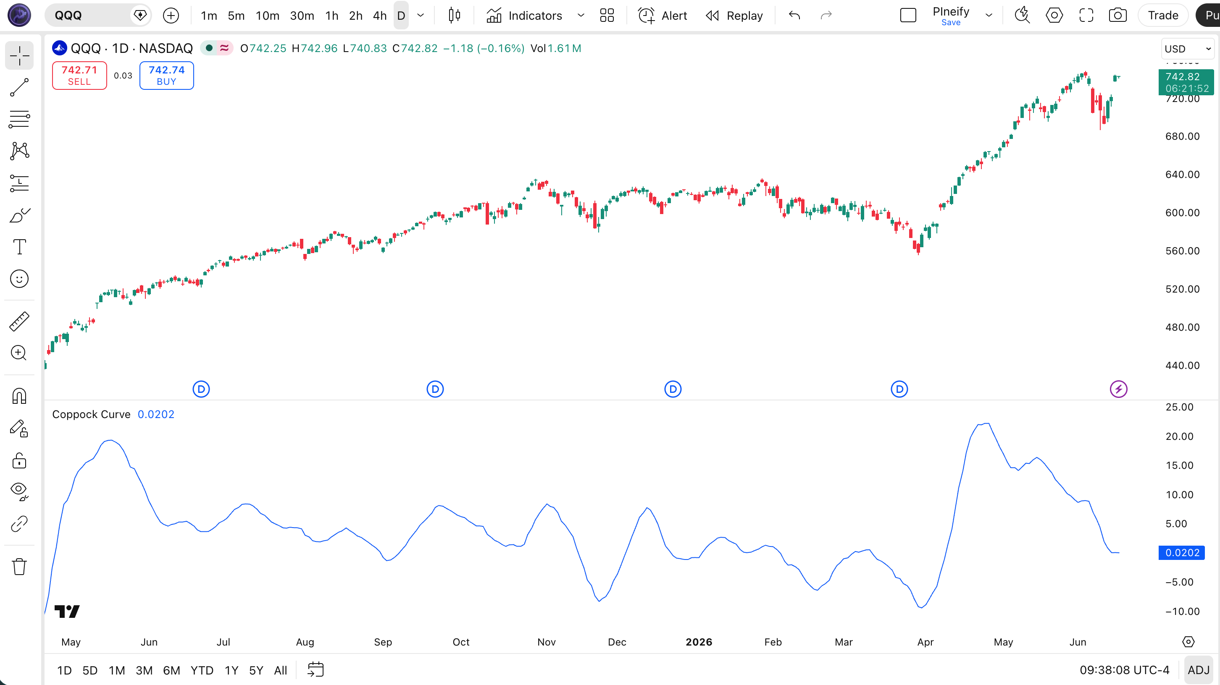This screenshot has height=685, width=1220.
Task: Expand the favorite indicators dropdown arrow
Action: coord(581,16)
